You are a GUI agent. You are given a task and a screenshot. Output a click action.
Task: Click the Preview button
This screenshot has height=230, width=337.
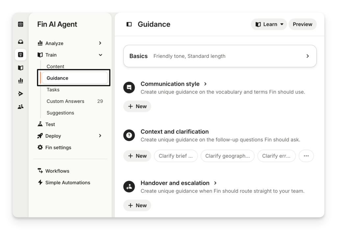point(302,24)
